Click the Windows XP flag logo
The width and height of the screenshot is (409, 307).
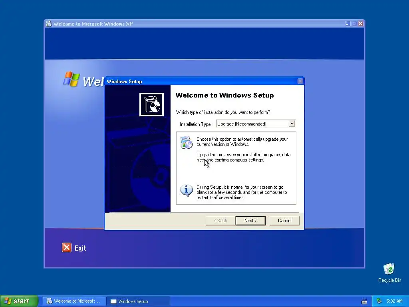coord(71,79)
